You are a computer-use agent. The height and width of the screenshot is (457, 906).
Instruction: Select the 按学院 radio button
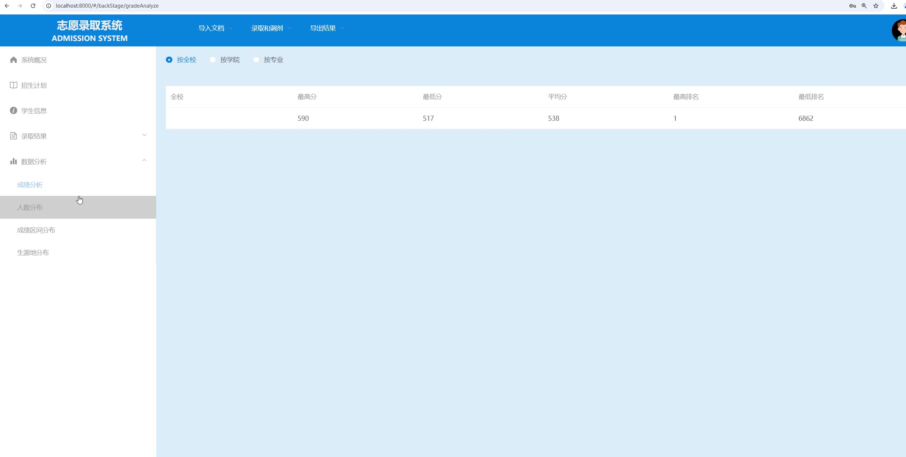213,60
